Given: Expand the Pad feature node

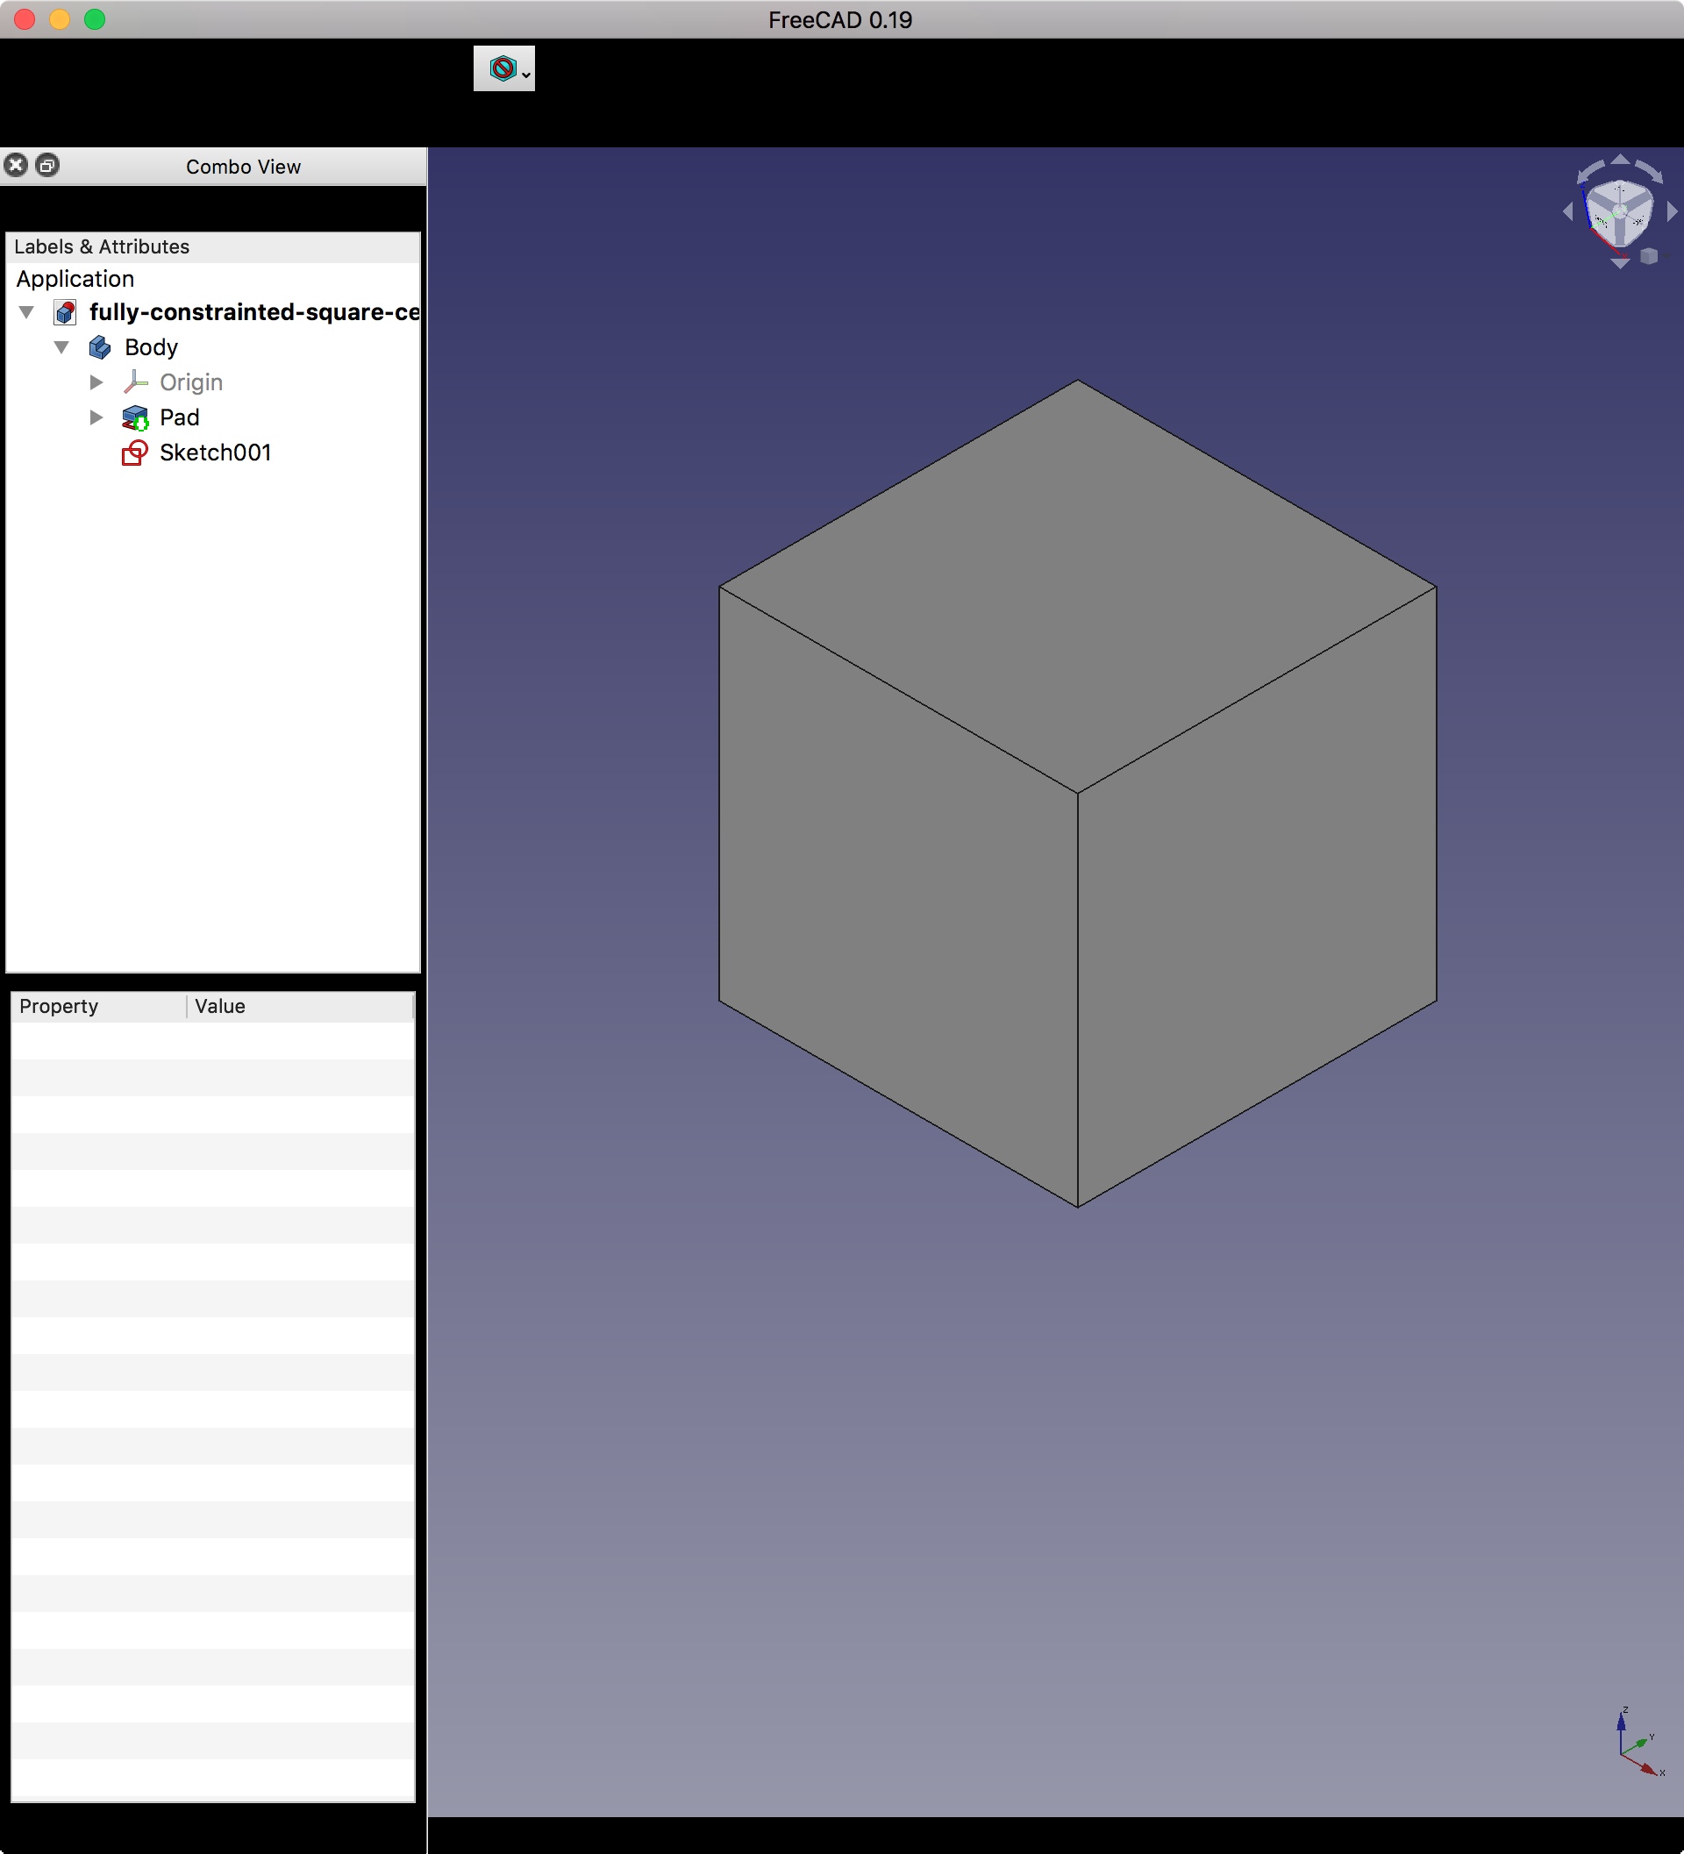Looking at the screenshot, I should [x=96, y=417].
